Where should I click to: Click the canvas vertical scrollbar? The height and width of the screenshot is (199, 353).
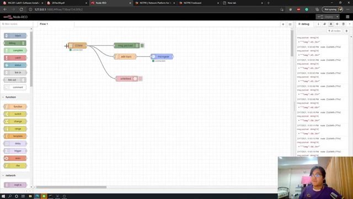coord(292,43)
